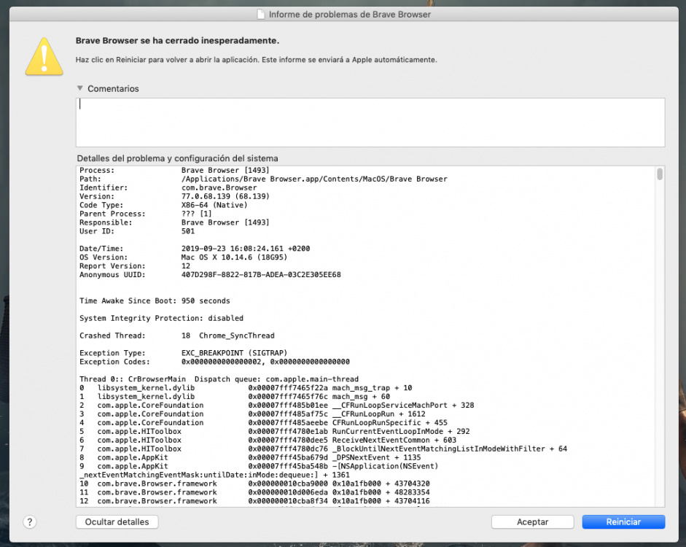
Task: Click inside the Comentarios text field
Action: click(370, 123)
